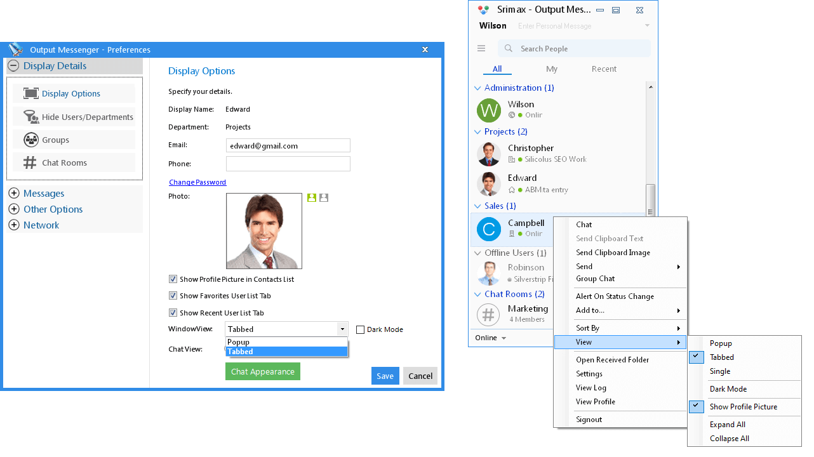Screen dimensions: 814x457
Task: Click the Output Messenger logo in main window title
Action: coord(484,10)
